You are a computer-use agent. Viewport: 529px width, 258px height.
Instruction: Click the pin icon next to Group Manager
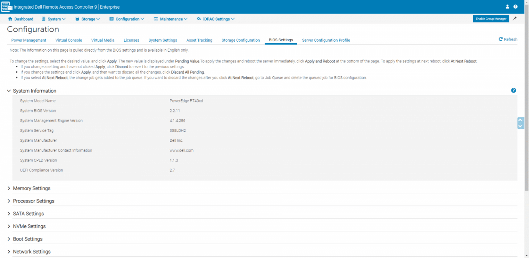point(515,19)
